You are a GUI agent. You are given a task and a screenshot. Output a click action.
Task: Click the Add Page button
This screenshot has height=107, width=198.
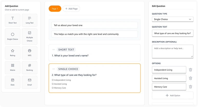coord(71,9)
